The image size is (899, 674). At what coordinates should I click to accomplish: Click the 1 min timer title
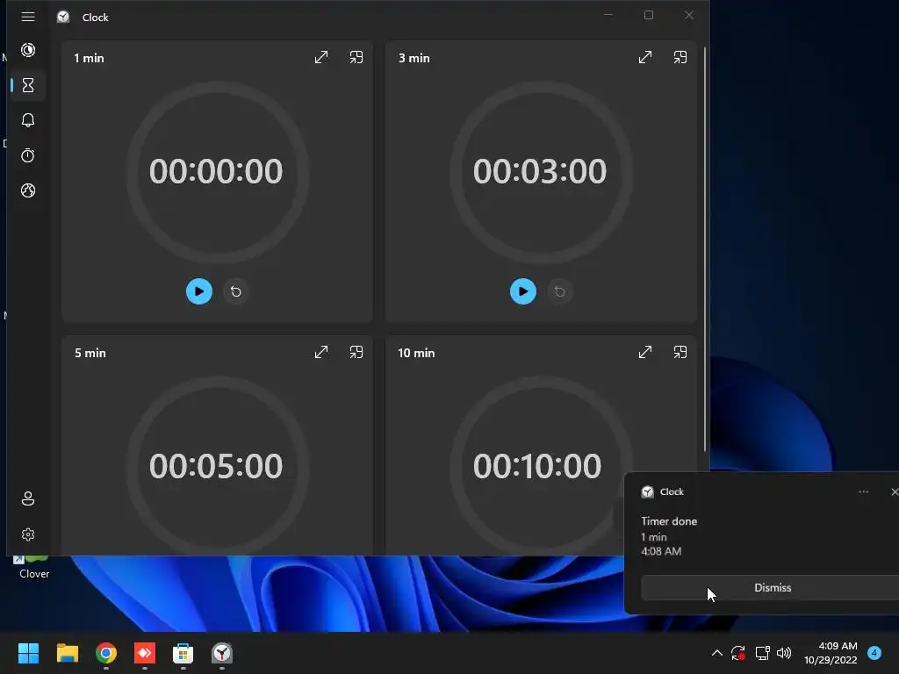coord(89,58)
